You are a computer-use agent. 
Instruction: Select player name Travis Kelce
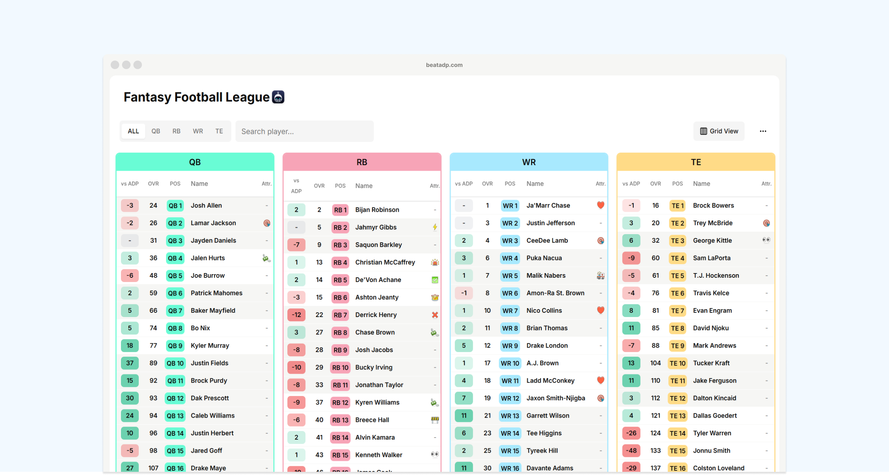711,293
